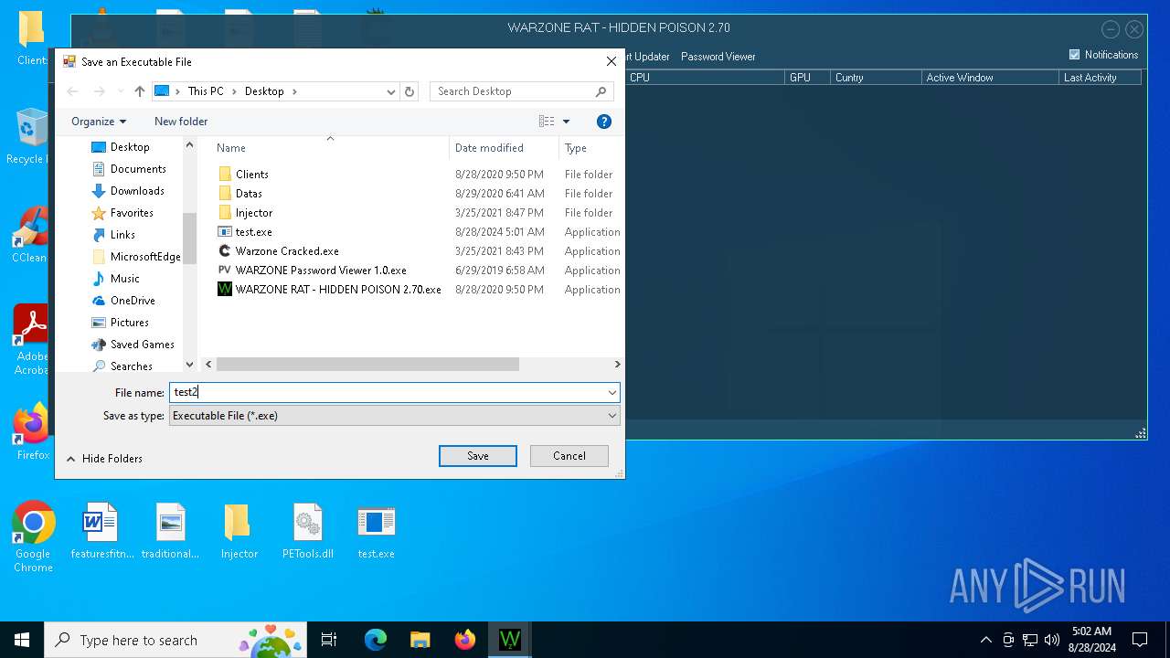Click the search magnifier icon in Search Desktop

[601, 91]
